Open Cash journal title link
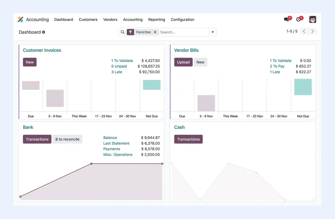 pyautogui.click(x=180, y=127)
